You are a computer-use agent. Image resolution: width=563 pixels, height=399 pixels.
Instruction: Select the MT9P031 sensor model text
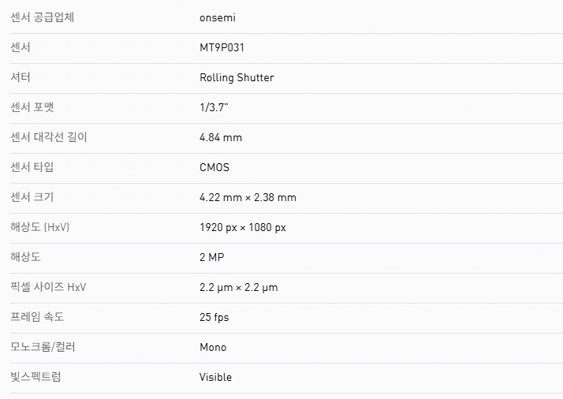pos(222,47)
